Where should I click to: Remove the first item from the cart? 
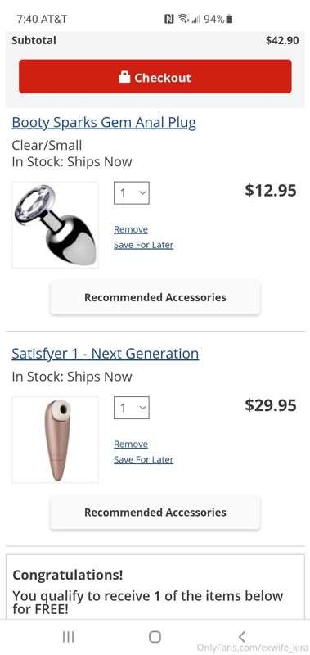pyautogui.click(x=131, y=229)
